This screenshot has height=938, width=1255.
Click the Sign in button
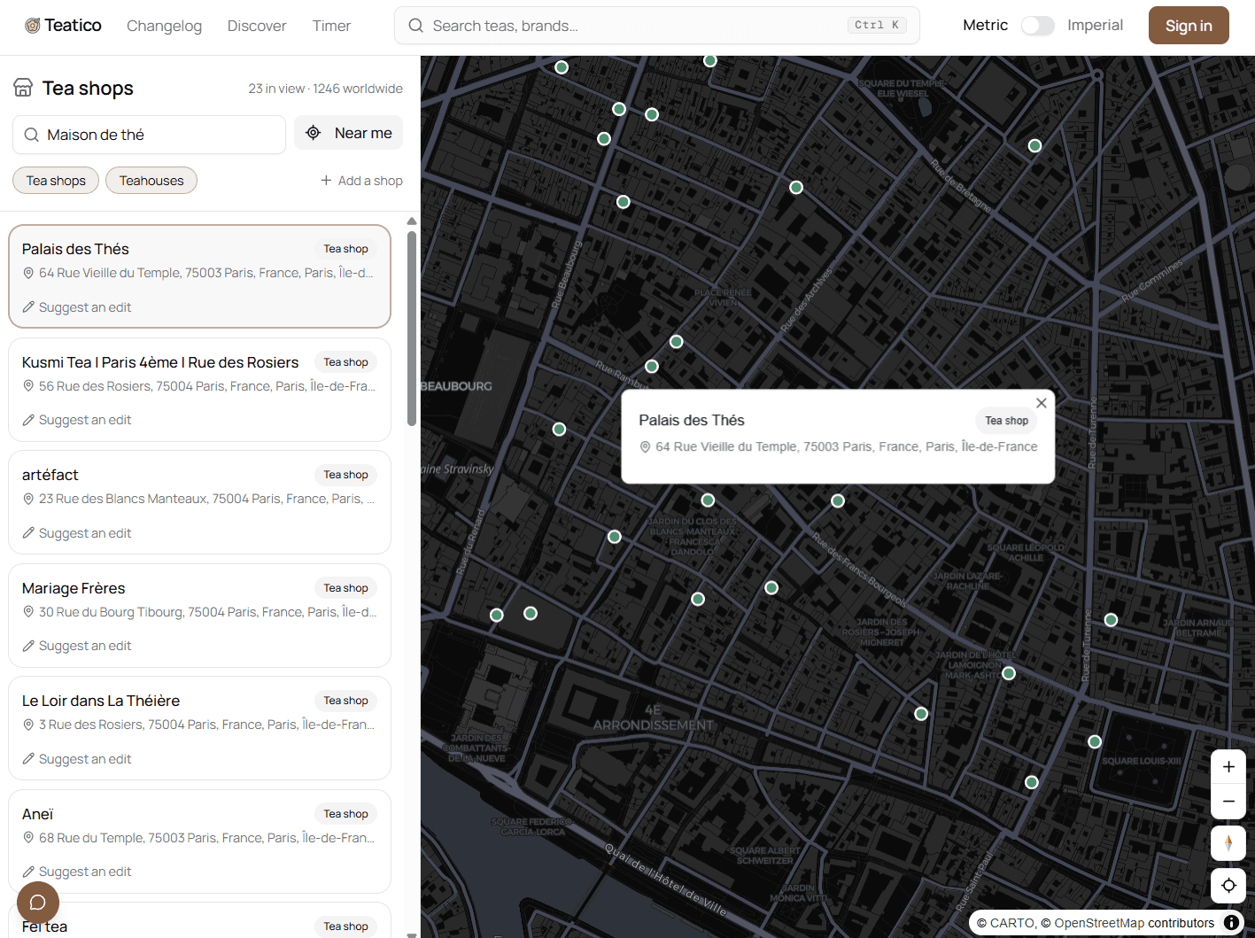click(x=1189, y=26)
